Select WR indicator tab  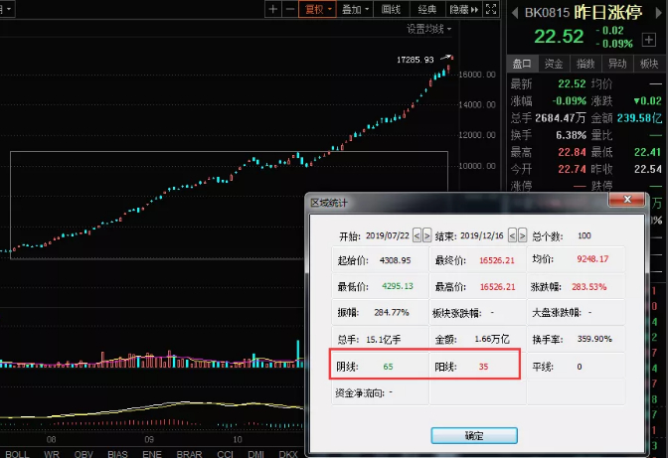click(x=52, y=454)
